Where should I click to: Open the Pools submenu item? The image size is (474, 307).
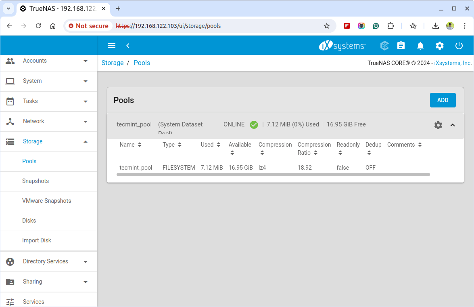49,161
